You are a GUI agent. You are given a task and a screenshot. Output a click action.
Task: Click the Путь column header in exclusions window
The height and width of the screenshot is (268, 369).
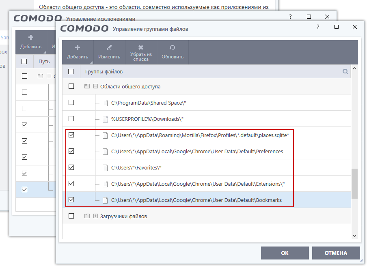[44, 62]
